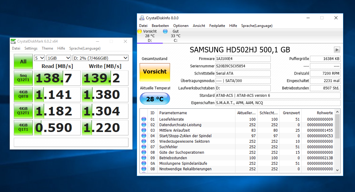Click the Seq Q32T1 read result 138.7
This screenshot has width=355, height=192.
(x=57, y=78)
